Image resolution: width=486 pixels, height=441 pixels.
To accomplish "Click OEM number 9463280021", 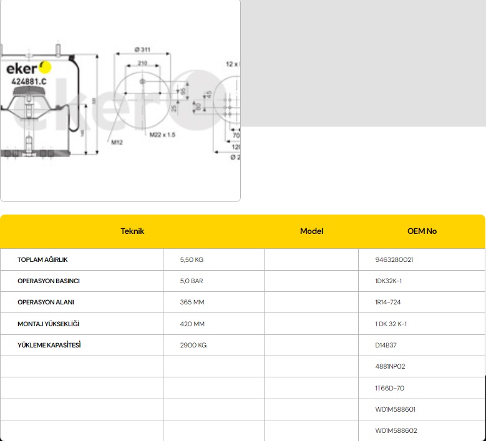I will (x=394, y=259).
